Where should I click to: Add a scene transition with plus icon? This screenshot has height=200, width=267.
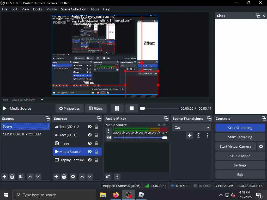(190, 135)
